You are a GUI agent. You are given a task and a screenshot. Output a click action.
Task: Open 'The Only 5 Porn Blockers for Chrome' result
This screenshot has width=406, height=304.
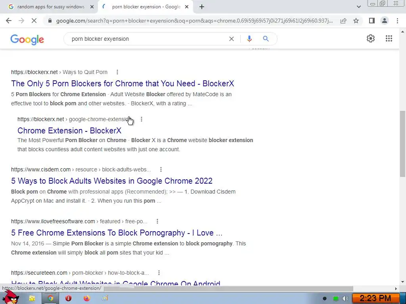point(123,84)
